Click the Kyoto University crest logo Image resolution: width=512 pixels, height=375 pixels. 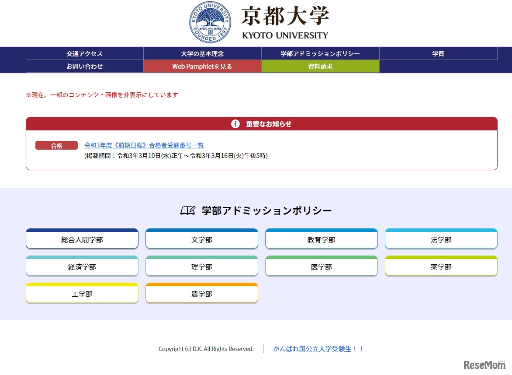pos(209,22)
